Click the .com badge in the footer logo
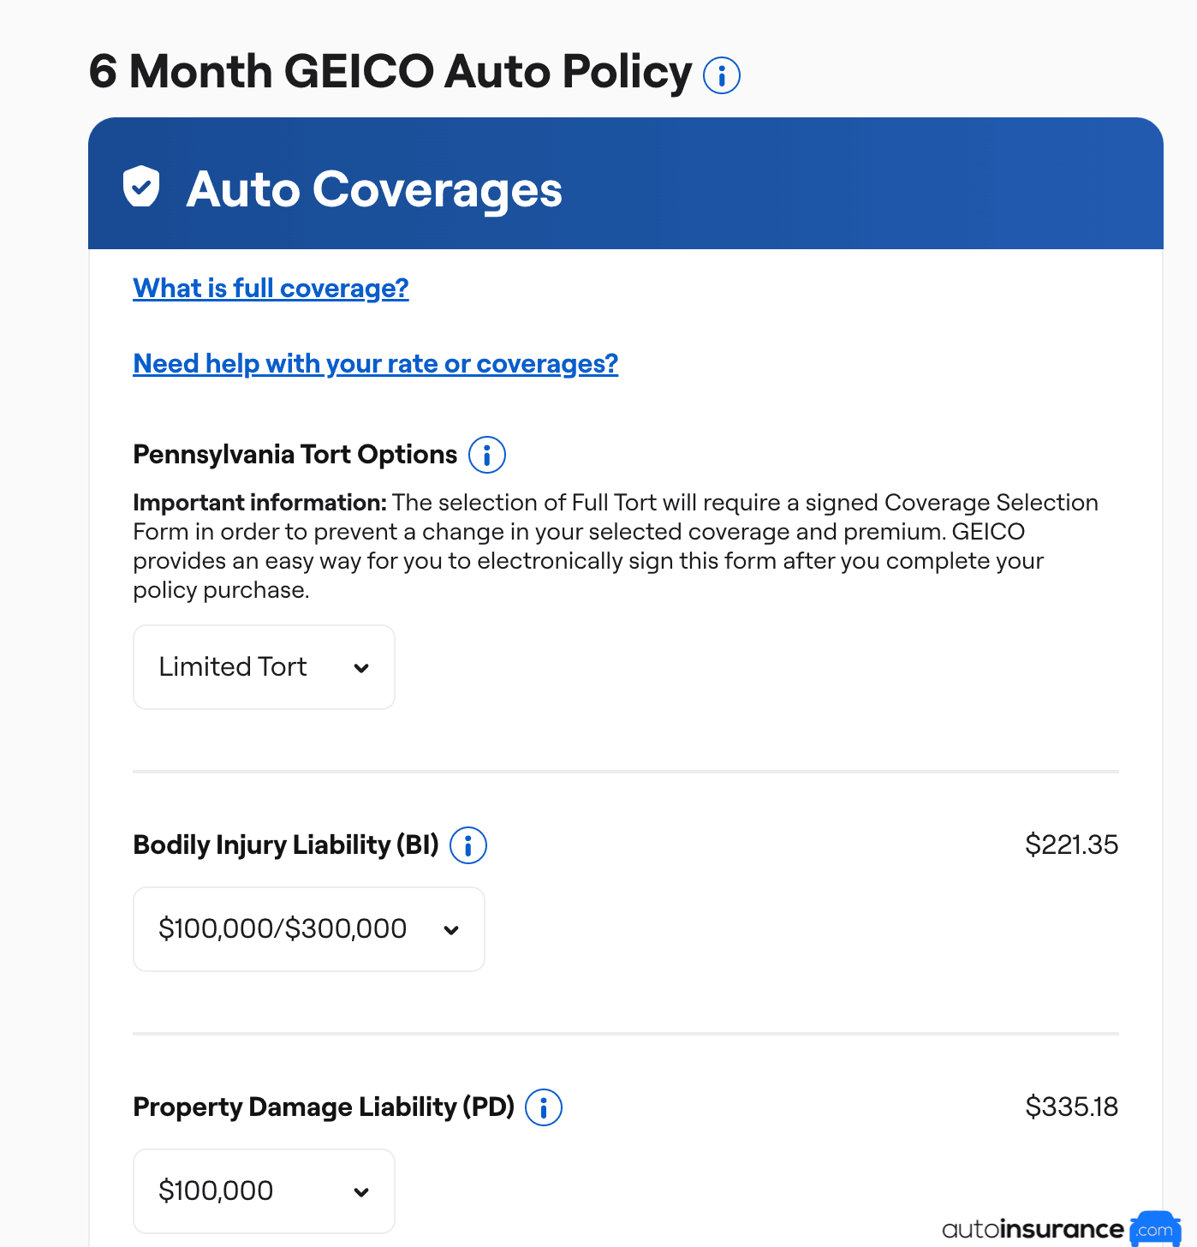This screenshot has width=1197, height=1247. [1156, 1230]
